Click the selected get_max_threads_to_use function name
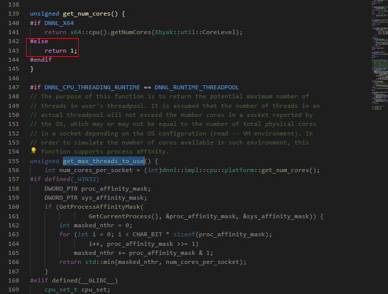 click(103, 161)
